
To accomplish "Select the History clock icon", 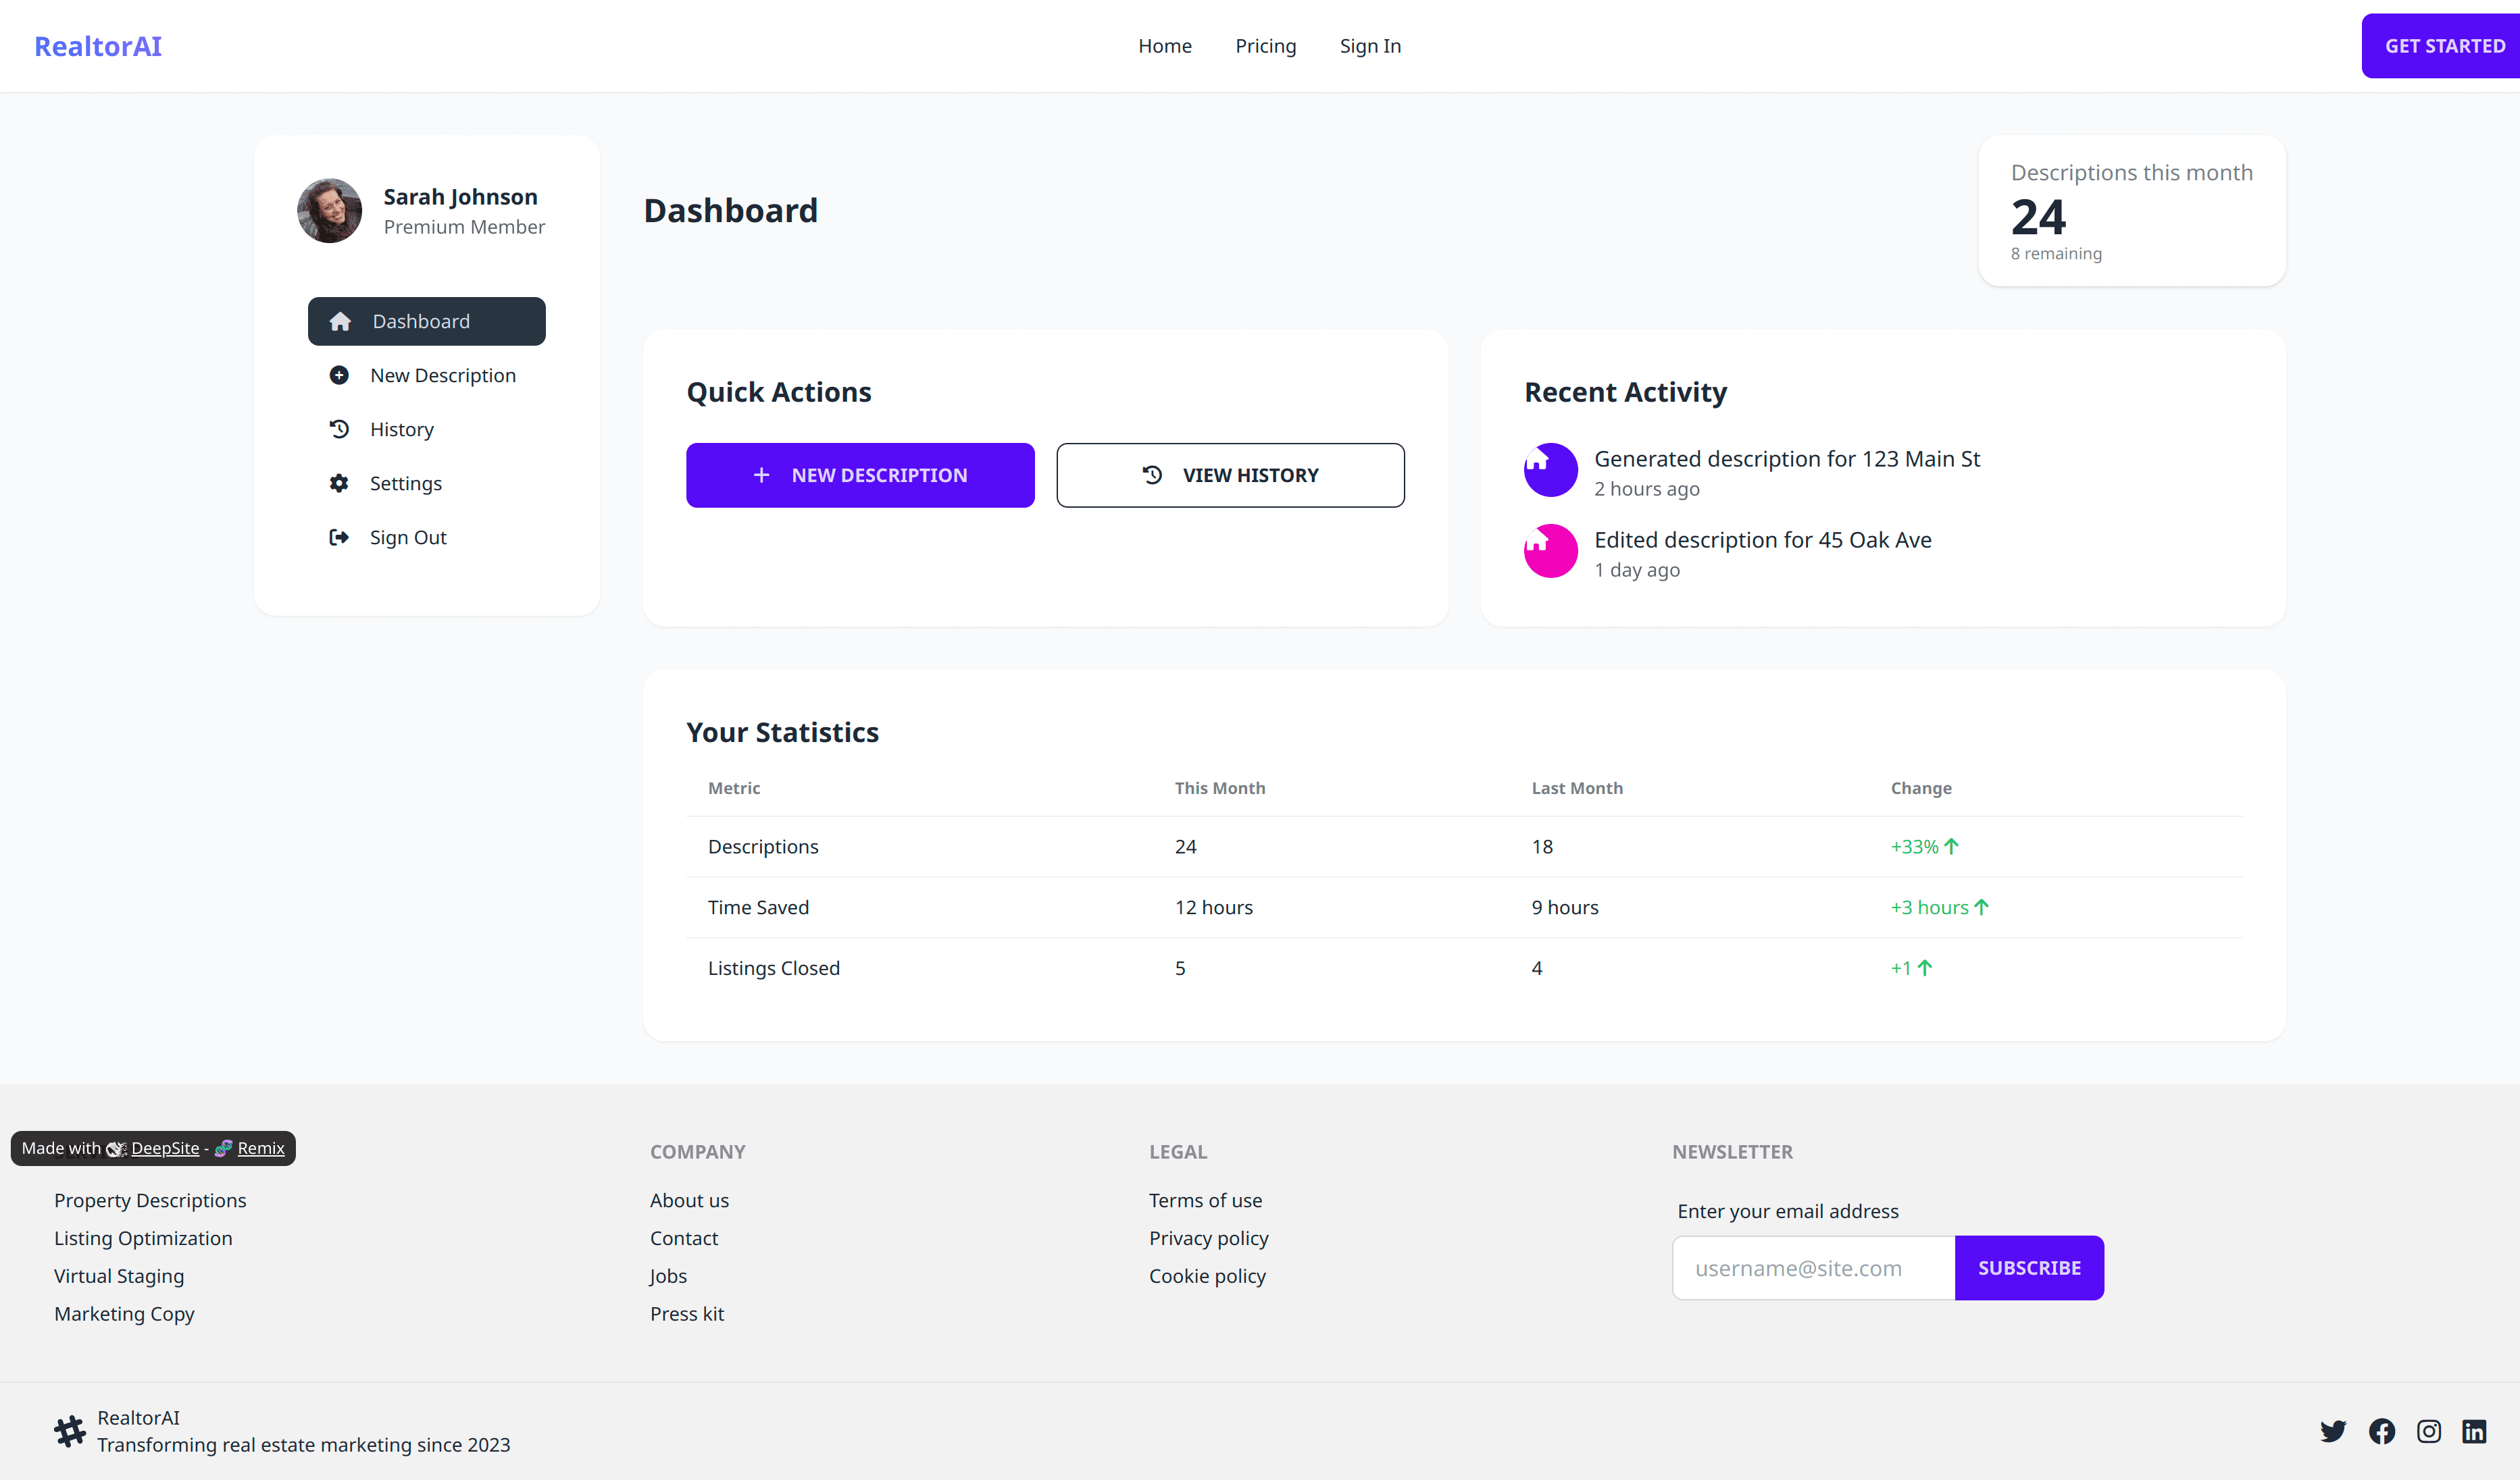I will (x=339, y=429).
